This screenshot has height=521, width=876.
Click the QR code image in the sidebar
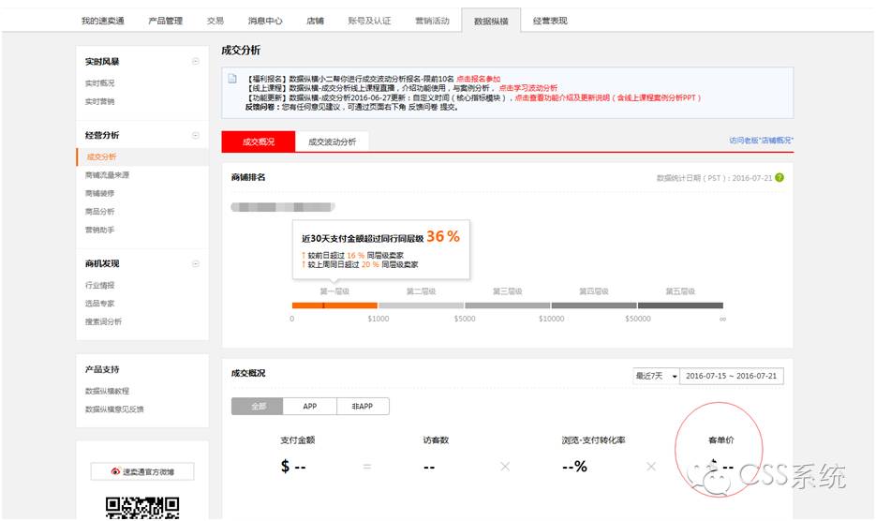coord(141,508)
